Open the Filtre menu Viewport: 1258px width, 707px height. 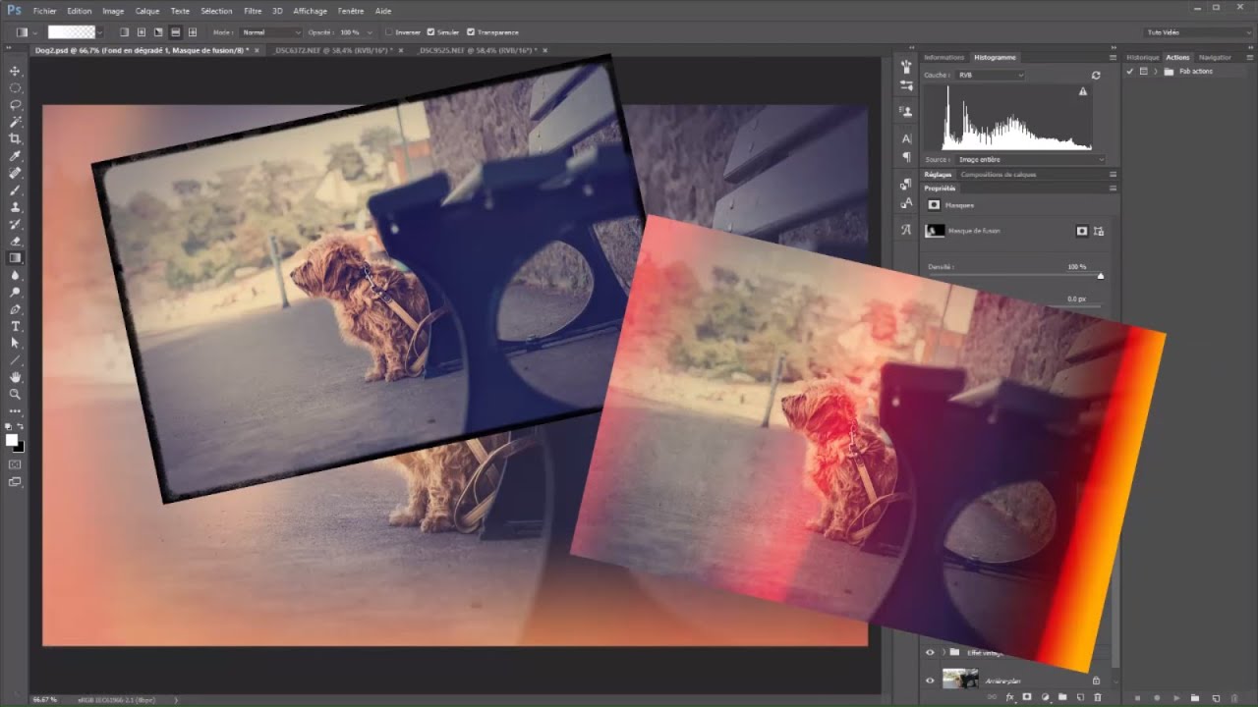click(253, 11)
